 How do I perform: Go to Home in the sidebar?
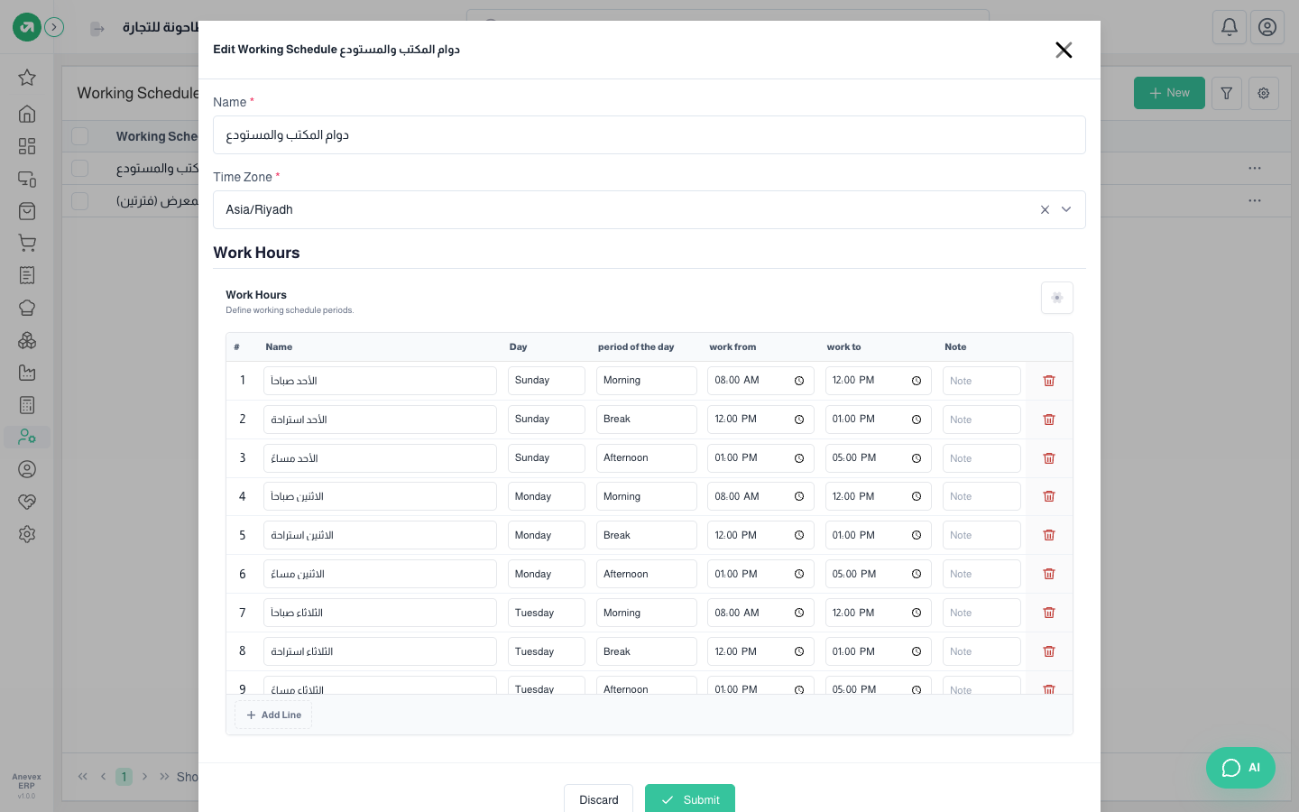point(27,114)
